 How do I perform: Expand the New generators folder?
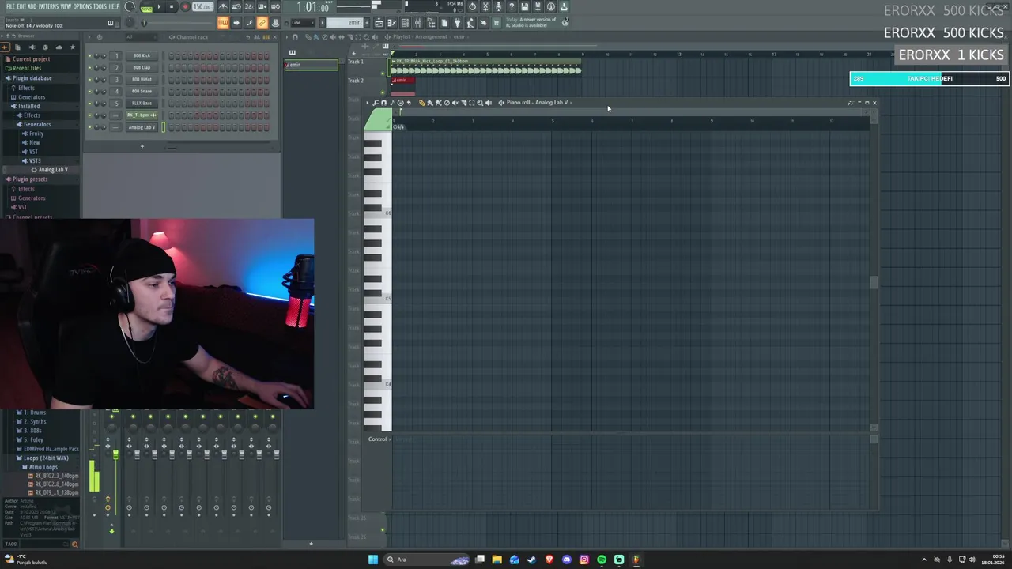pyautogui.click(x=34, y=142)
